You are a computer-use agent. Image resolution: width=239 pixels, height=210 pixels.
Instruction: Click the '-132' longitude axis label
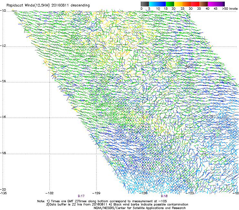click(49, 193)
